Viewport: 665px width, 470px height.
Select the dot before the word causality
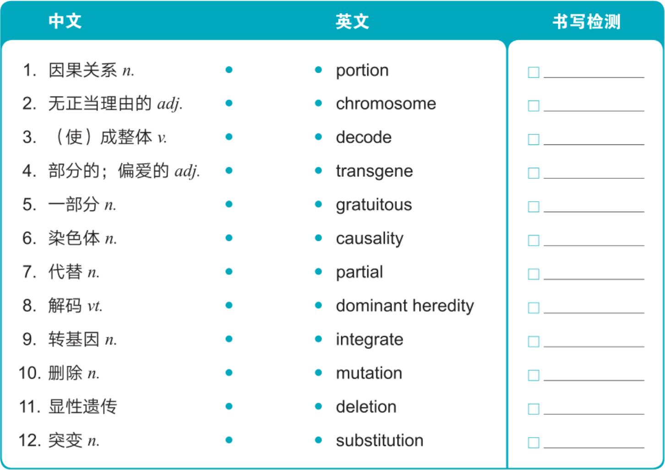[319, 238]
